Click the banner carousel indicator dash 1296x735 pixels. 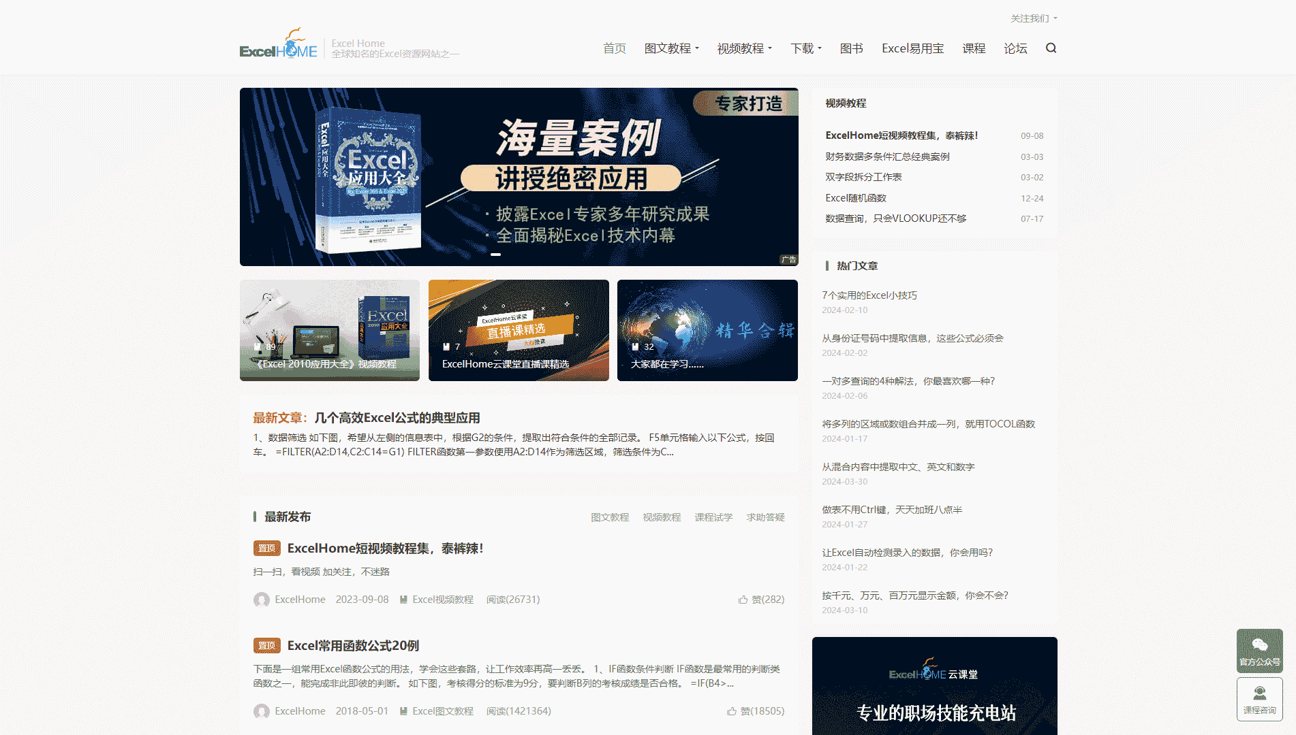[495, 255]
